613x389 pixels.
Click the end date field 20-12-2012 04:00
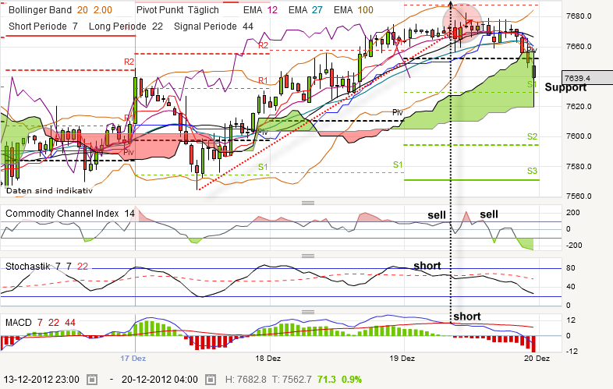click(160, 380)
